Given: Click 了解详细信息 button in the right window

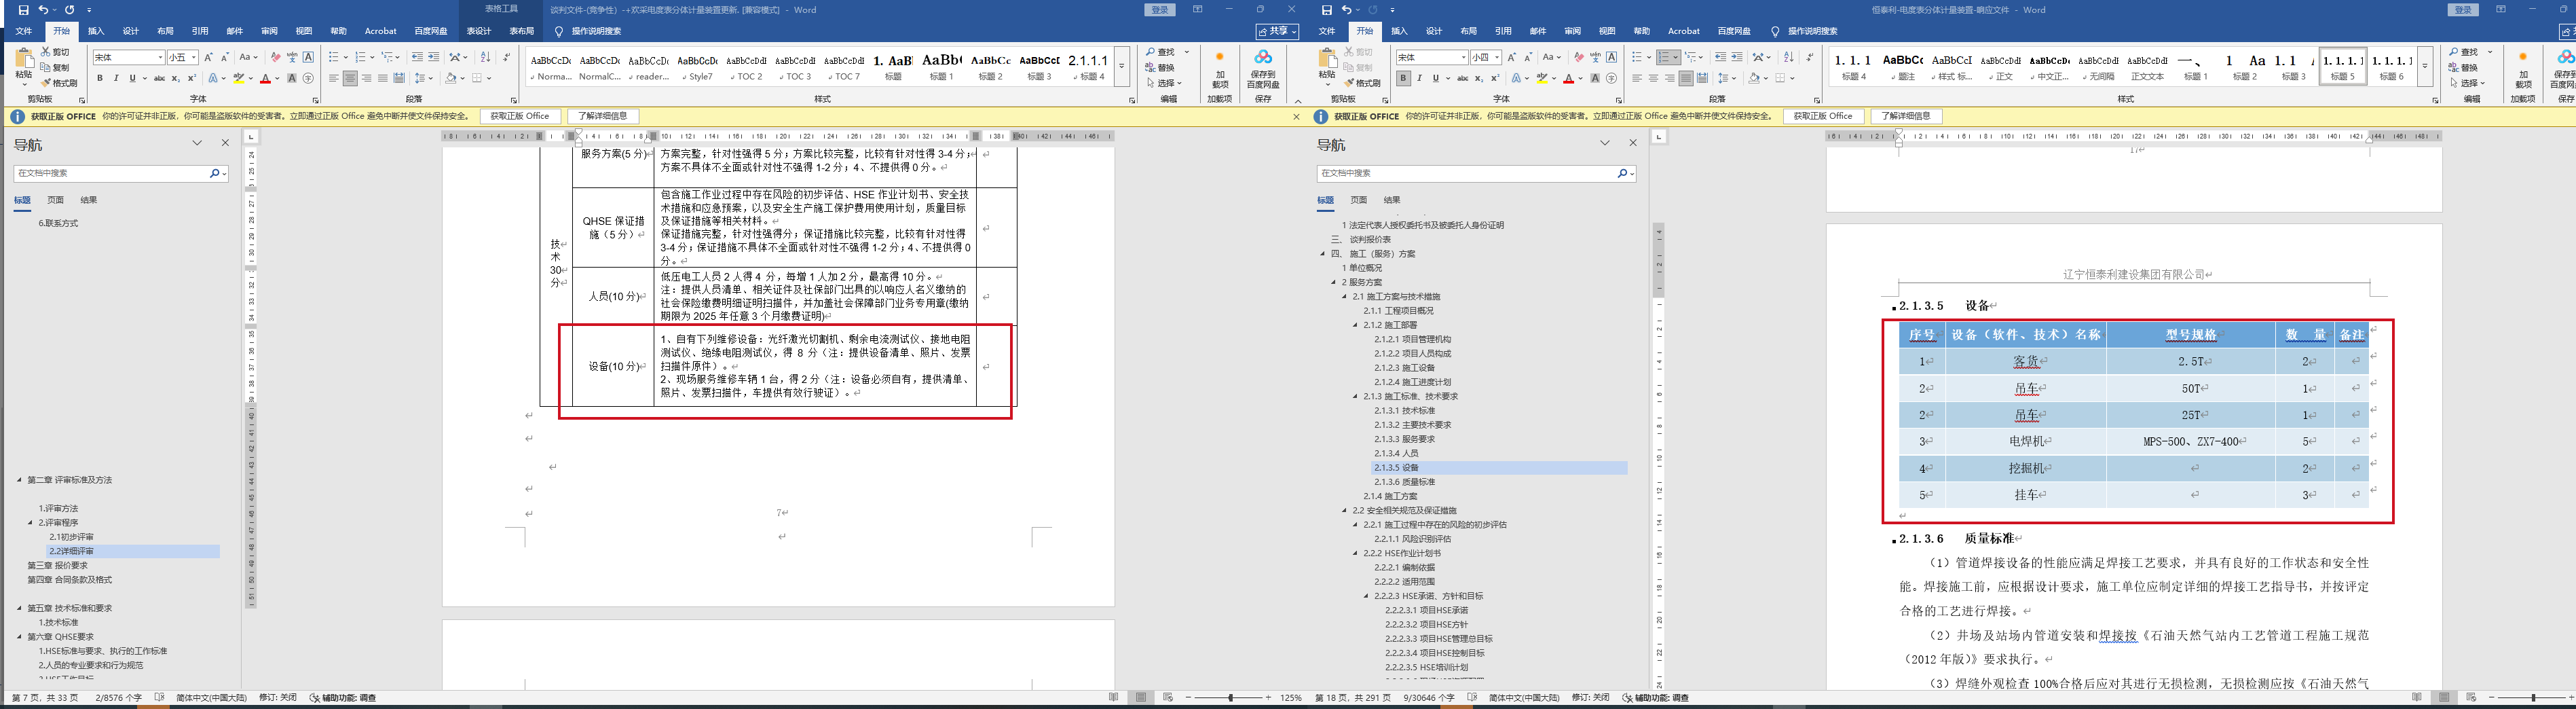Looking at the screenshot, I should pyautogui.click(x=1906, y=116).
